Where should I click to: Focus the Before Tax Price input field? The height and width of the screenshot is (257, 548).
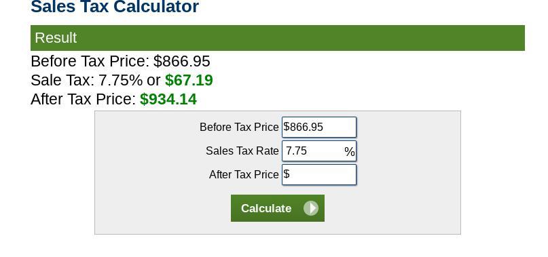coord(319,127)
